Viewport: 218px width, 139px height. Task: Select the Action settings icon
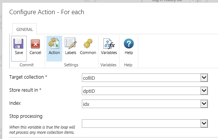(x=54, y=44)
